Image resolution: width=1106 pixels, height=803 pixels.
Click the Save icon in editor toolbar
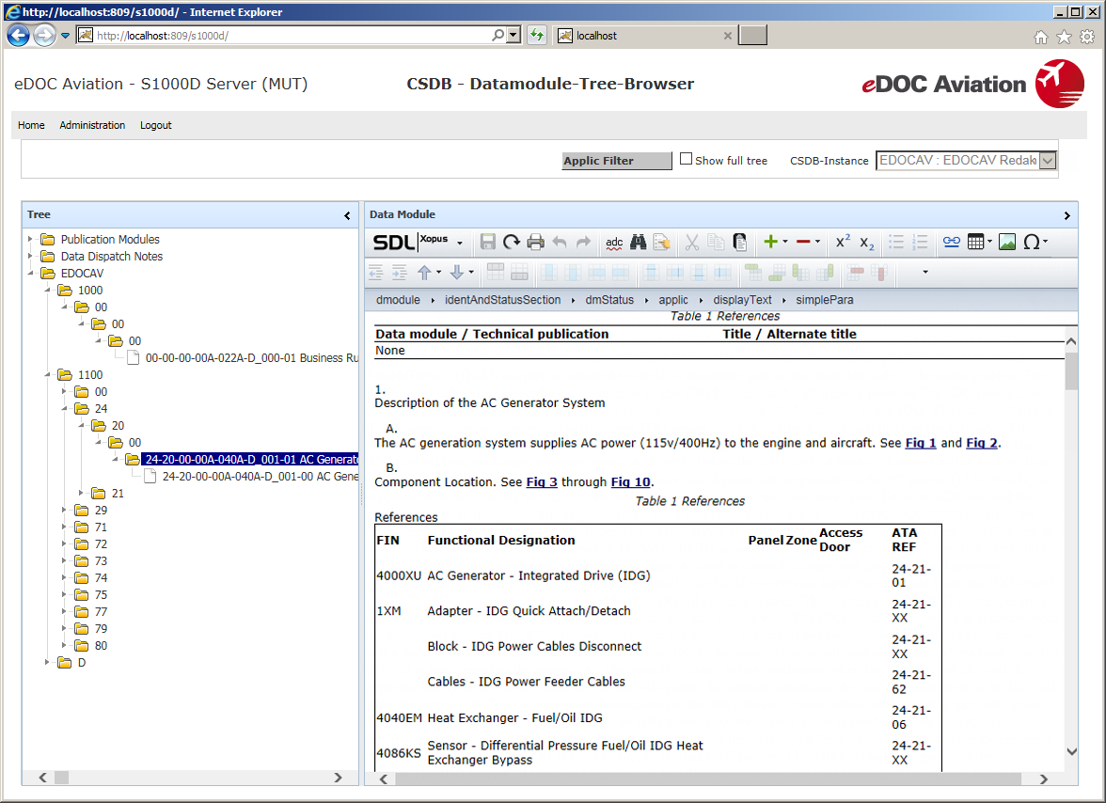click(488, 243)
